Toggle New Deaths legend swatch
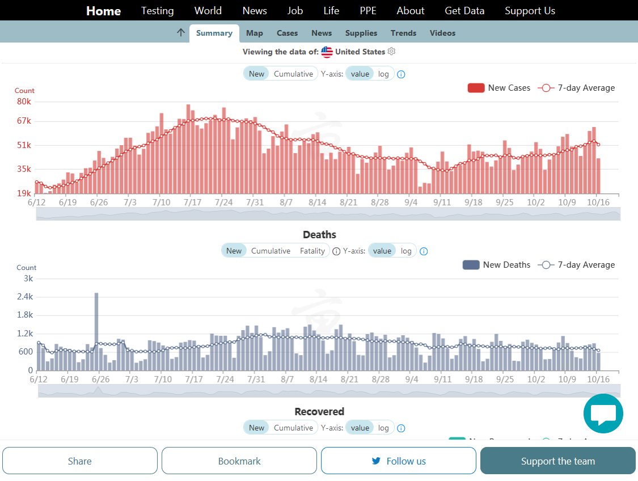The width and height of the screenshot is (638, 481). point(471,265)
